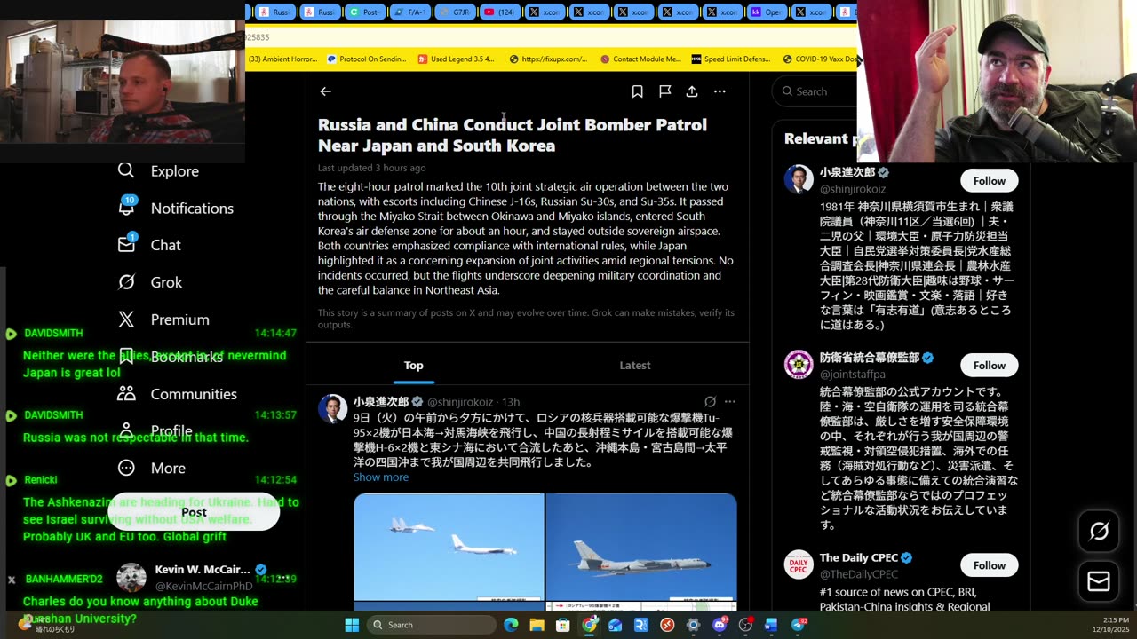
Task: Open https://fixupx.com bookmark
Action: (x=548, y=59)
